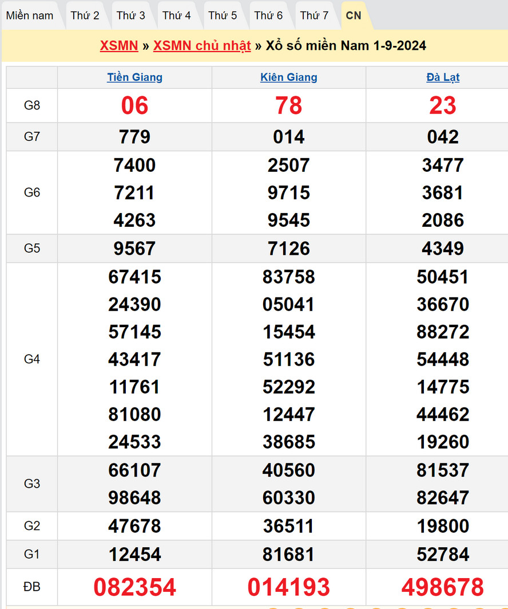Screen dimensions: 508x609
Task: Open the Kiên Giang province link
Action: pyautogui.click(x=289, y=77)
